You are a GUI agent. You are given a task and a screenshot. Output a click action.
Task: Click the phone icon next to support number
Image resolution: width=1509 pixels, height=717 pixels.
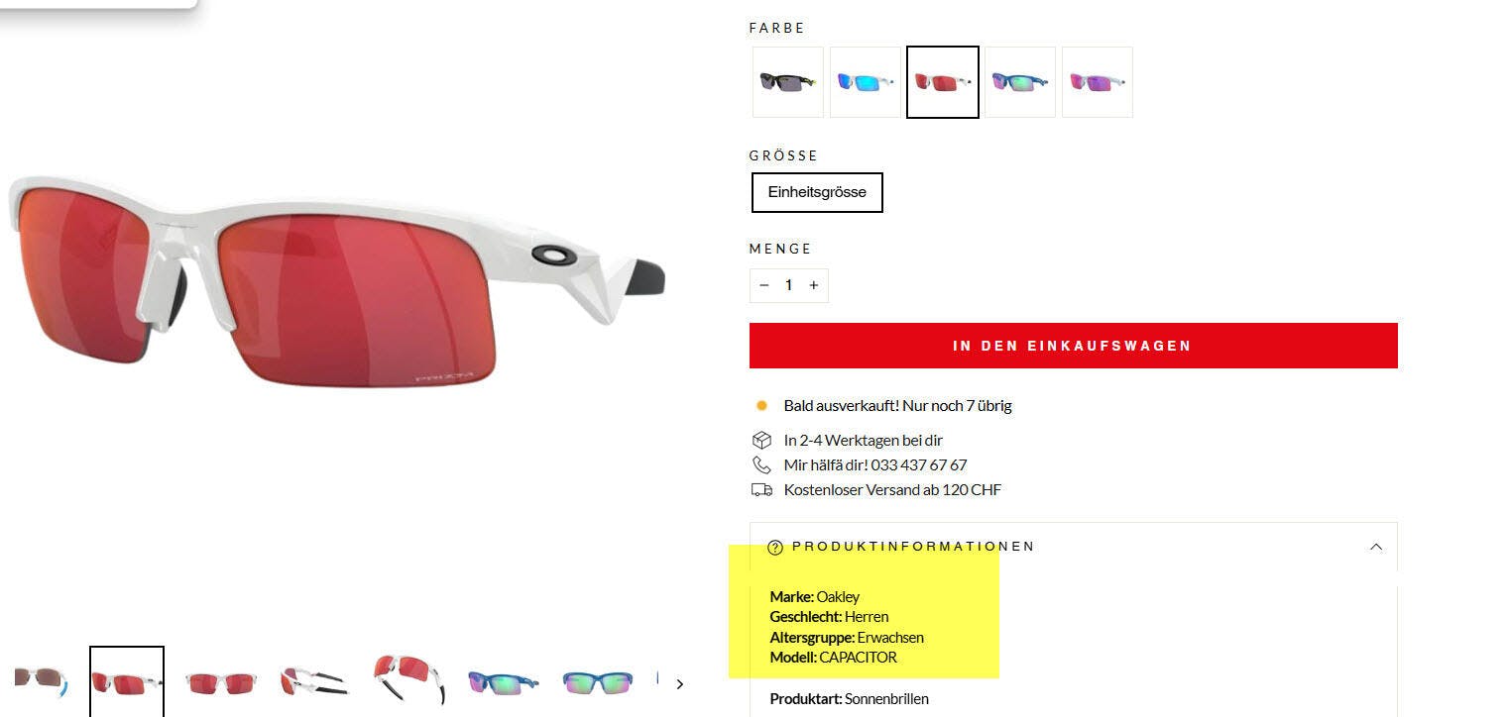(x=761, y=464)
